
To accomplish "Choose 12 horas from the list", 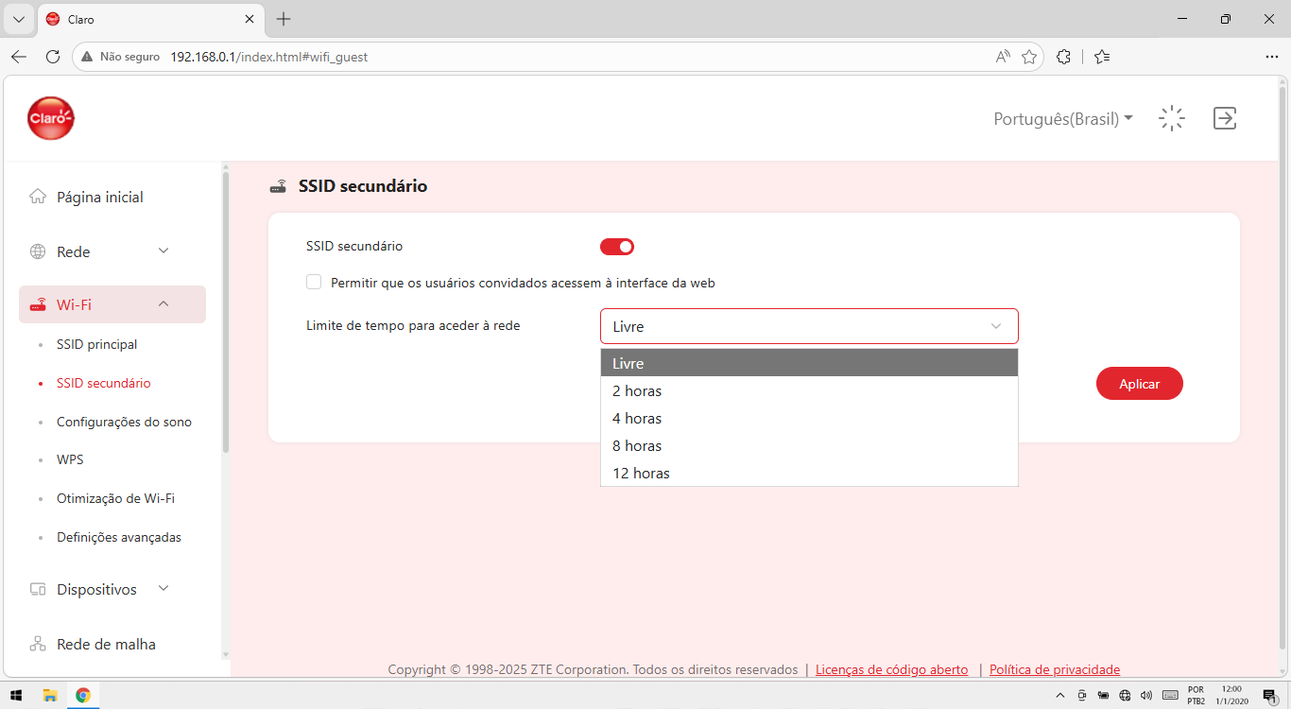I will (809, 473).
